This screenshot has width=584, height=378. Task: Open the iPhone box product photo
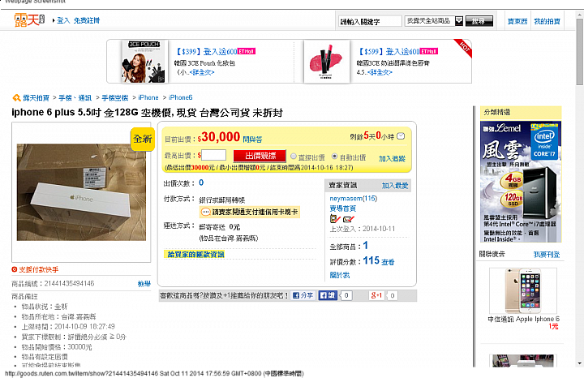(x=81, y=192)
